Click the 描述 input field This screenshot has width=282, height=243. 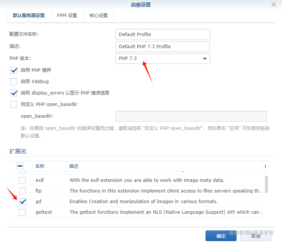point(163,46)
